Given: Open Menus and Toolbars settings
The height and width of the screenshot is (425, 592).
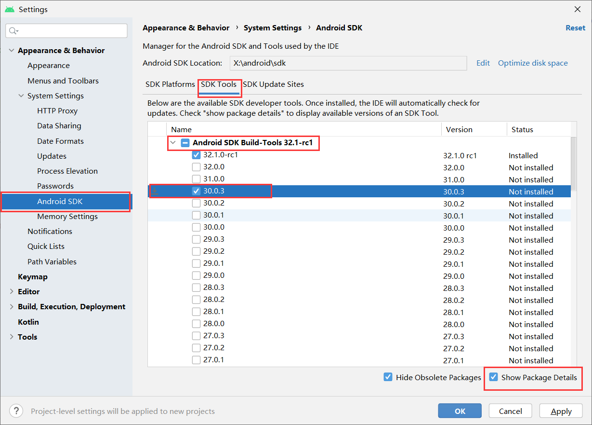Looking at the screenshot, I should [63, 81].
